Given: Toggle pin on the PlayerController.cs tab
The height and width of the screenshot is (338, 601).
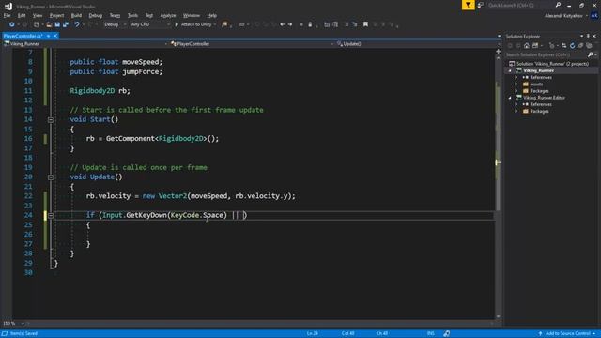Looking at the screenshot, I should tap(49, 36).
